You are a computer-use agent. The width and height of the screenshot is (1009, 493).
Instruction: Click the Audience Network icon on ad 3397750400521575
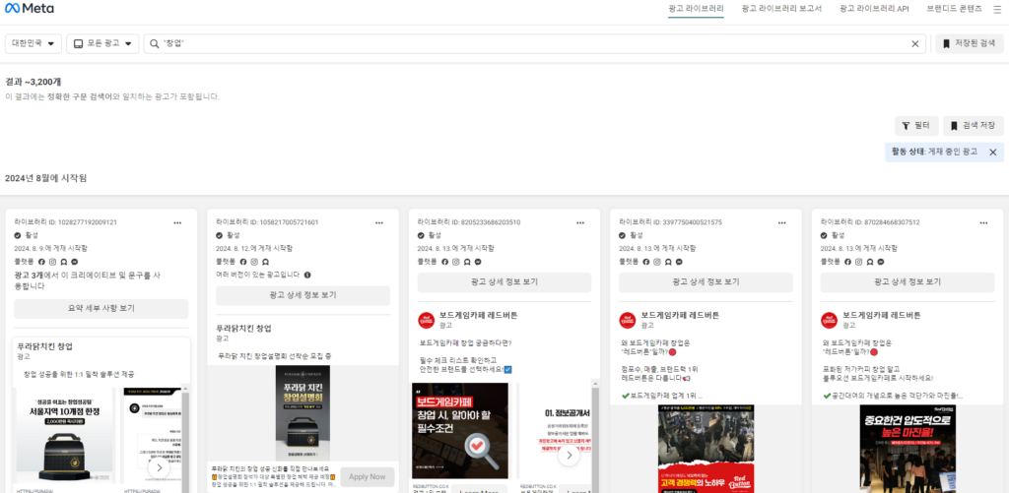[x=669, y=262]
